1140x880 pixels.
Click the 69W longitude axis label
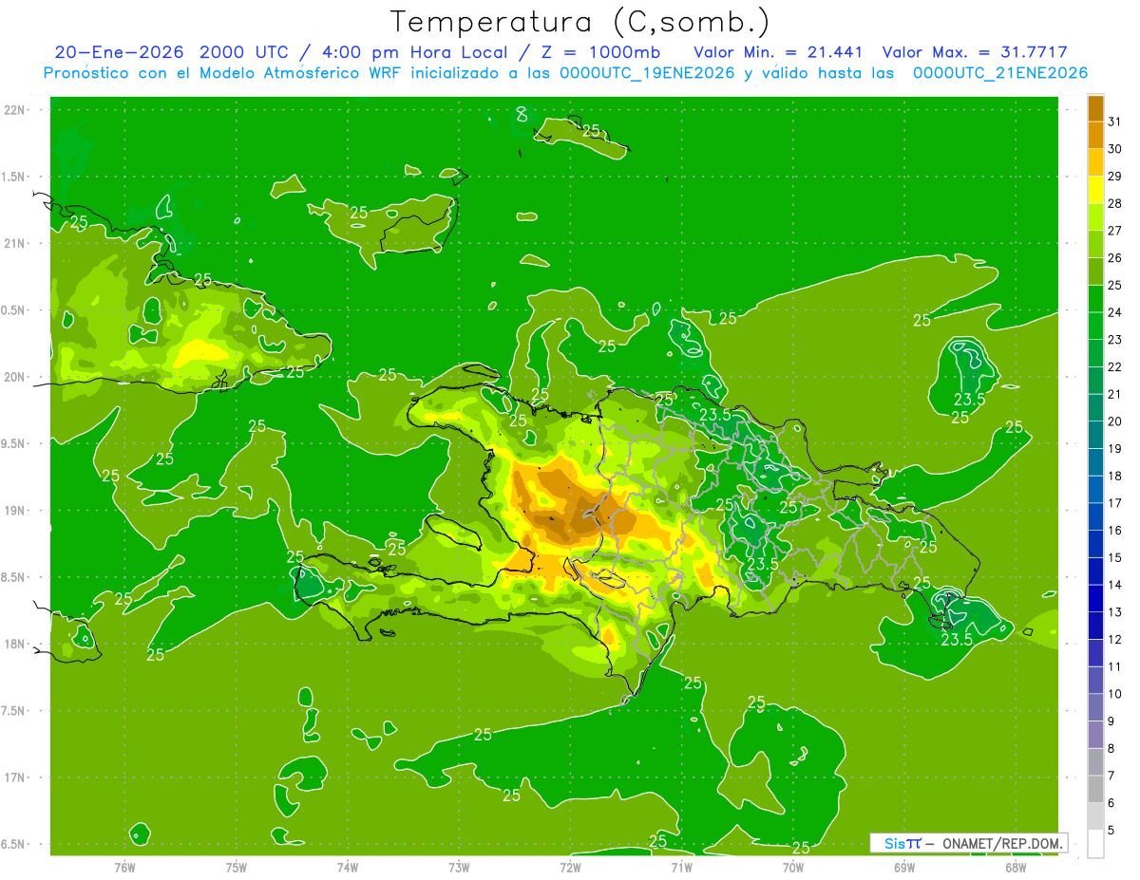pos(904,867)
